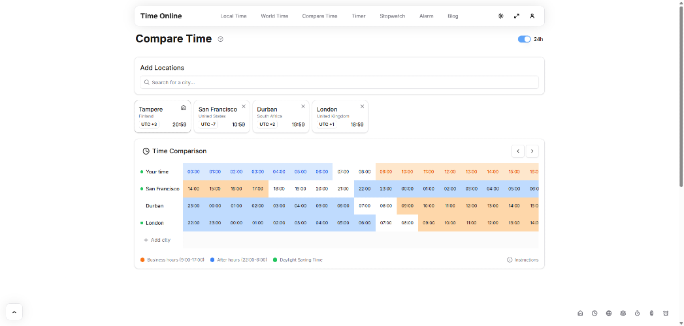684x326 pixels.
Task: Go to previous hours with left chevron
Action: 517,151
